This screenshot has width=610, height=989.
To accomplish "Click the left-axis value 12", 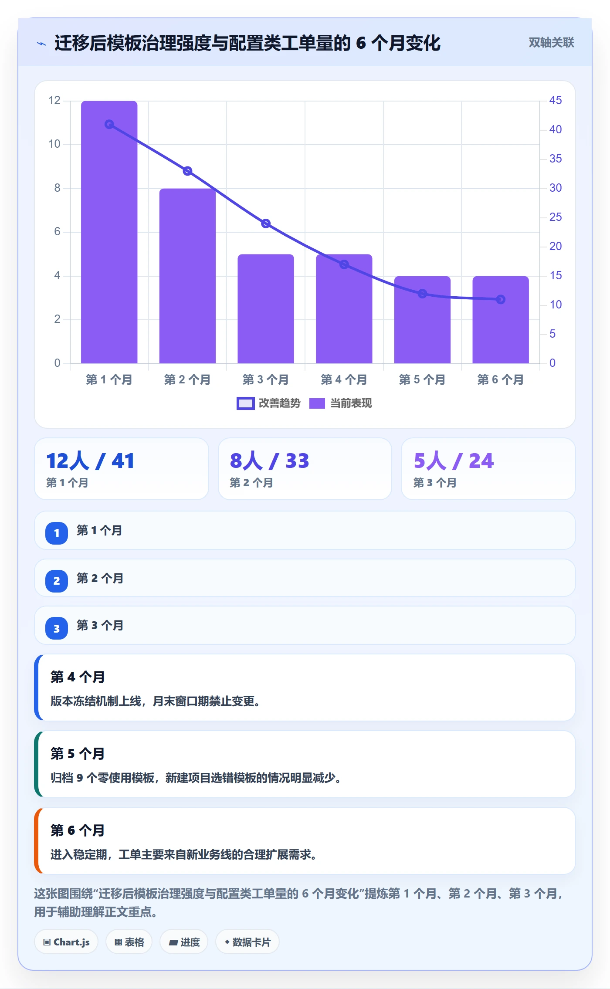I will click(x=54, y=100).
